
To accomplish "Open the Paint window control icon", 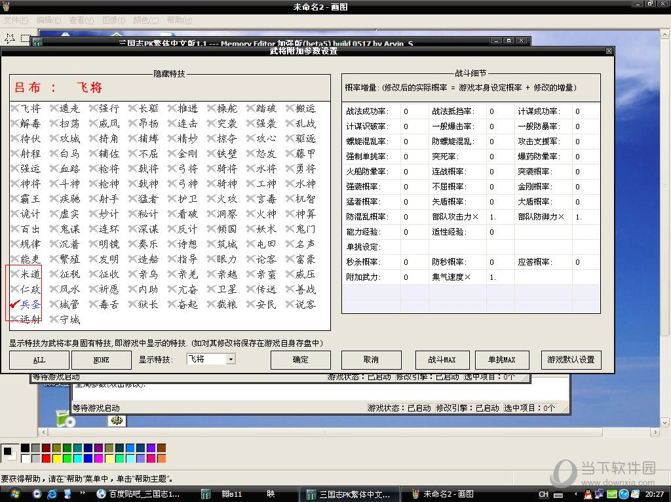I will click(7, 7).
